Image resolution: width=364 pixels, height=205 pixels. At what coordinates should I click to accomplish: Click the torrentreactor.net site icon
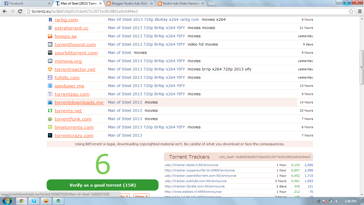[50, 69]
